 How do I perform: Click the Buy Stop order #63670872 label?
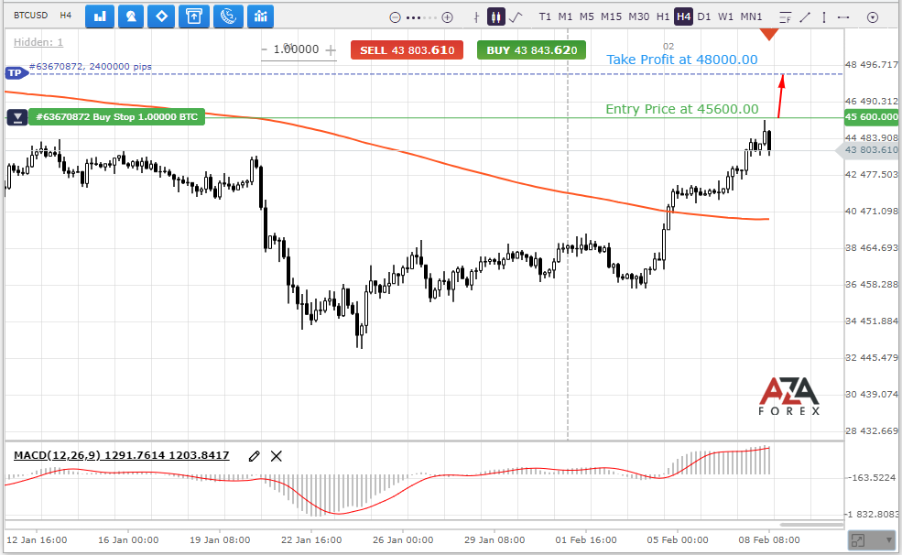(x=117, y=116)
